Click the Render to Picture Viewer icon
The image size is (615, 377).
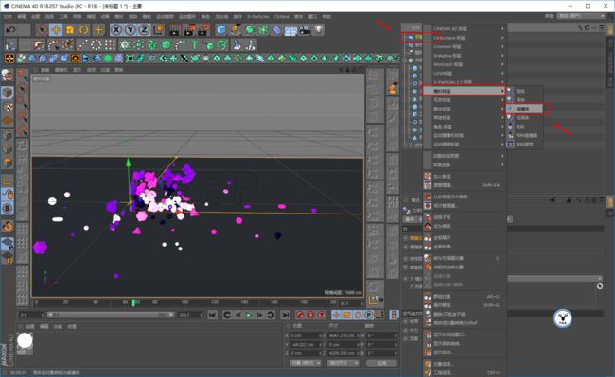(190, 29)
